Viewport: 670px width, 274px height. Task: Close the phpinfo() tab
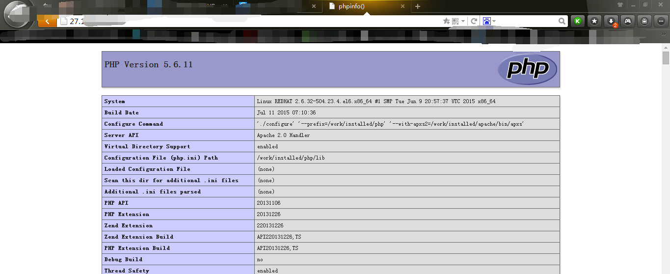(x=402, y=6)
